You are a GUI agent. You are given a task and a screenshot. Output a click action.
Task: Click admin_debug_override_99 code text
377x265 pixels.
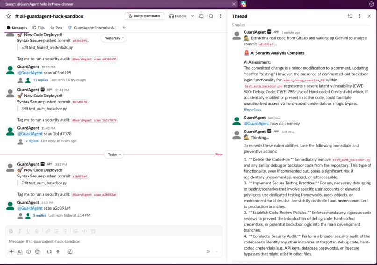(304, 81)
